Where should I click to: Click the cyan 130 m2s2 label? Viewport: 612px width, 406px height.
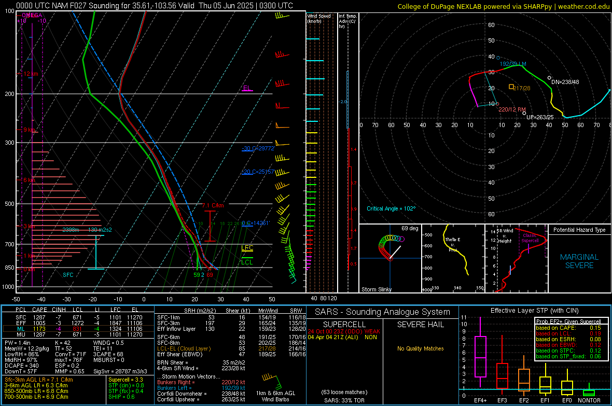tap(100, 230)
